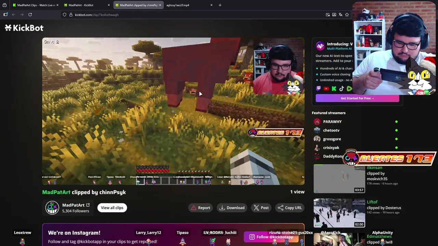Open a new browser tab
The height and width of the screenshot is (246, 438).
point(220,5)
